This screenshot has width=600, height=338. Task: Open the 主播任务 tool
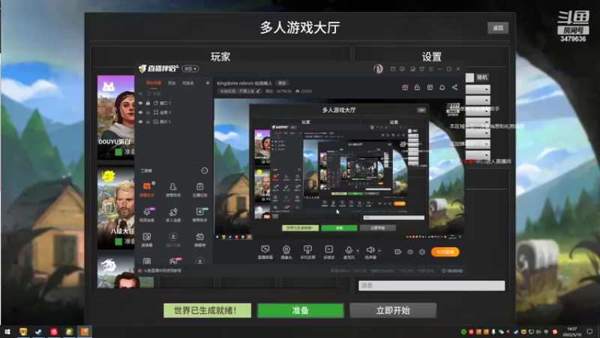pos(199,189)
